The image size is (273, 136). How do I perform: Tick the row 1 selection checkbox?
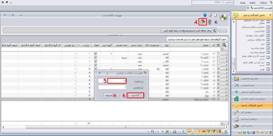[218, 54]
